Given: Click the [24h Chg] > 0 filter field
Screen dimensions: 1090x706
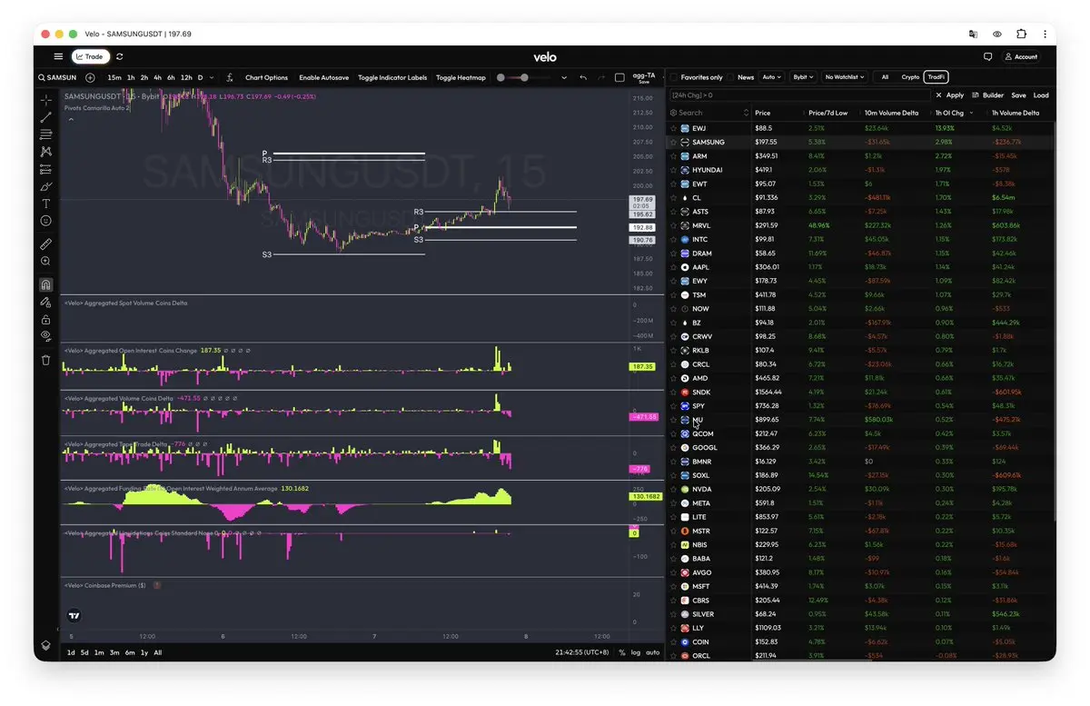Looking at the screenshot, I should click(x=799, y=94).
